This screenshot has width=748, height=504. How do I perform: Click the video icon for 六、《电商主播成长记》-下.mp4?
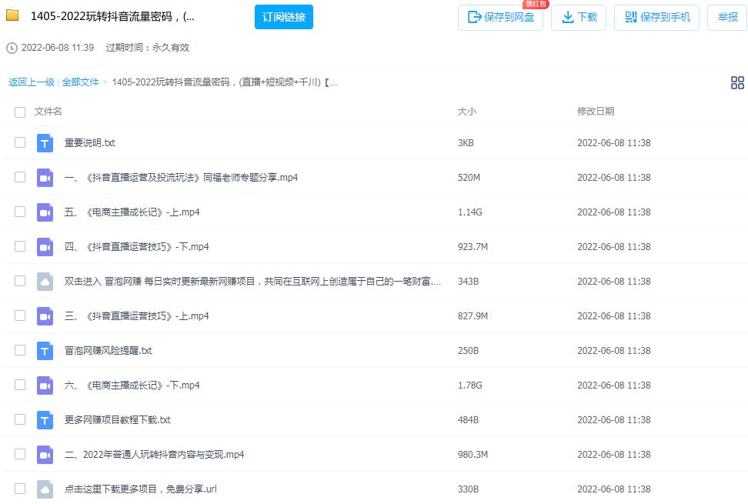(45, 386)
